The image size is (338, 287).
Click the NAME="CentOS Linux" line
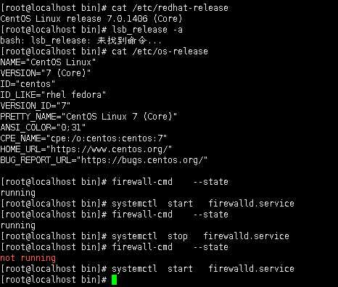(x=48, y=62)
